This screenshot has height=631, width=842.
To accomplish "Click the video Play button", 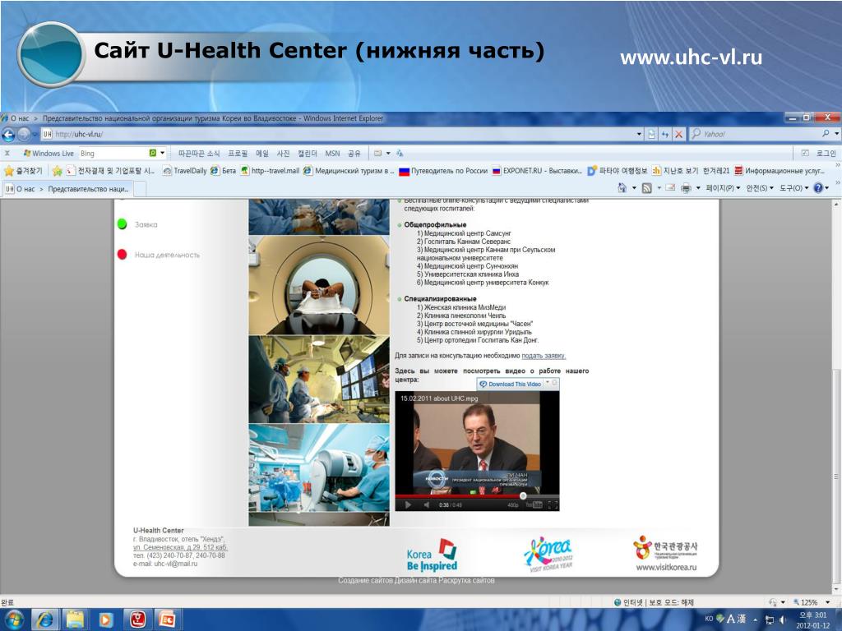I will pos(408,505).
